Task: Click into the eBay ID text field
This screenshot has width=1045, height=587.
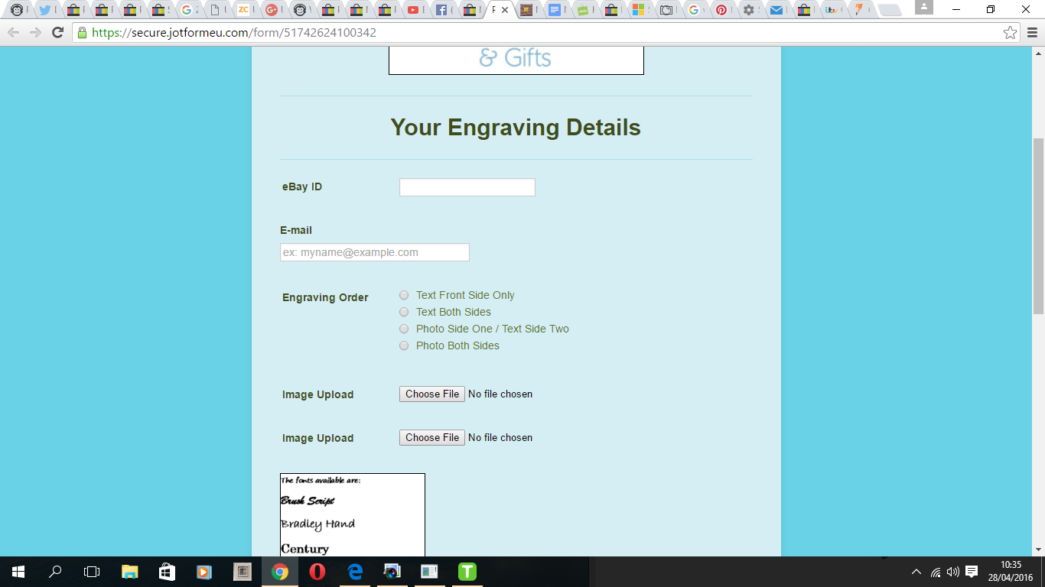Action: click(x=467, y=187)
